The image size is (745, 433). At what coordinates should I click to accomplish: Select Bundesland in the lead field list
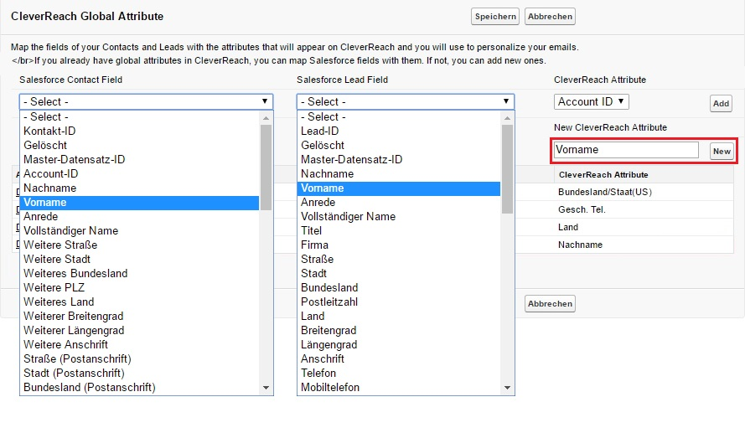(399, 288)
